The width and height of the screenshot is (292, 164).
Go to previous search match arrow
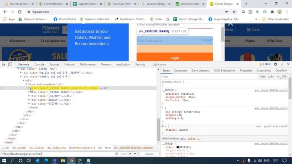pos(130,154)
